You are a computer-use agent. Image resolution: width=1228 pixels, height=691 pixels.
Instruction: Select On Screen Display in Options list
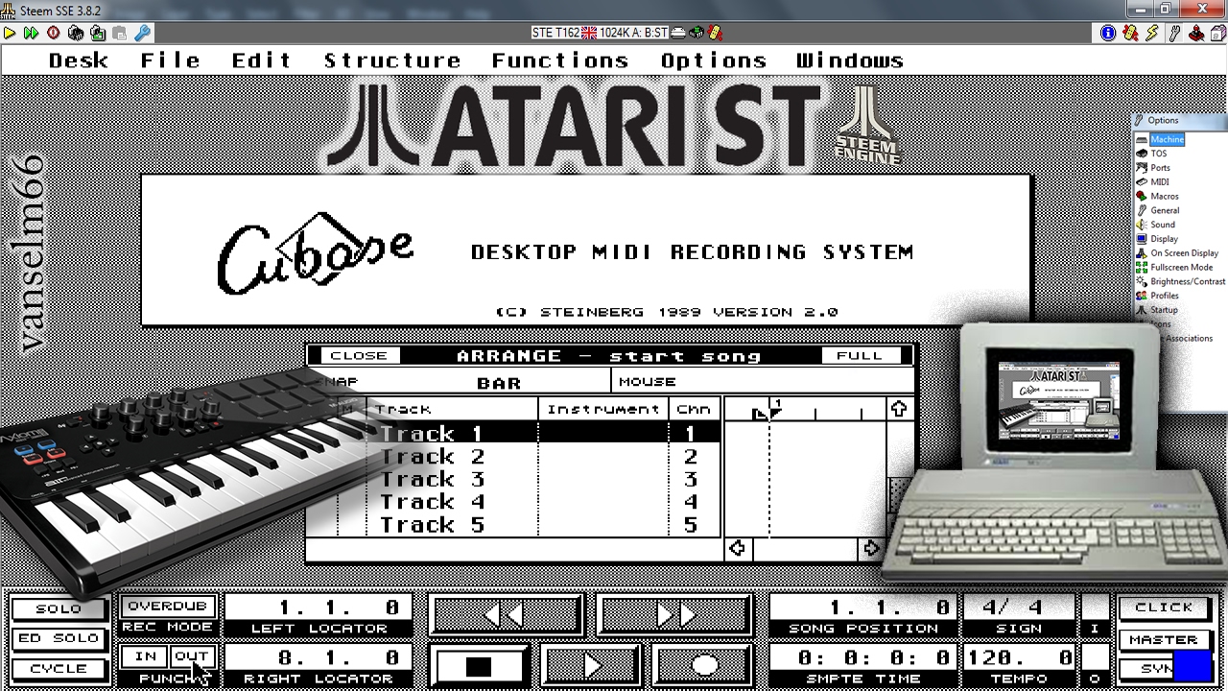[1184, 253]
